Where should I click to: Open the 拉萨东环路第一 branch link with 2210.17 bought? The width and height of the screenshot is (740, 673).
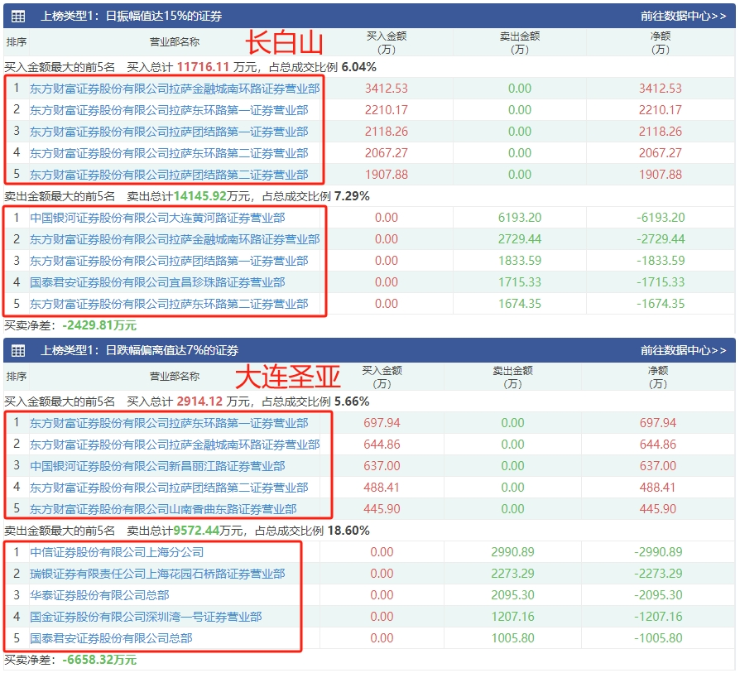click(169, 110)
